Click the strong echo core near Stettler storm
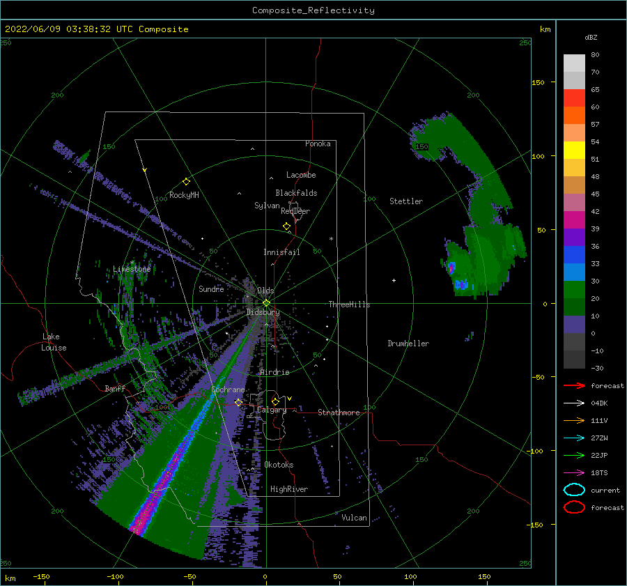Viewport: 627px width, 586px height. 452,267
